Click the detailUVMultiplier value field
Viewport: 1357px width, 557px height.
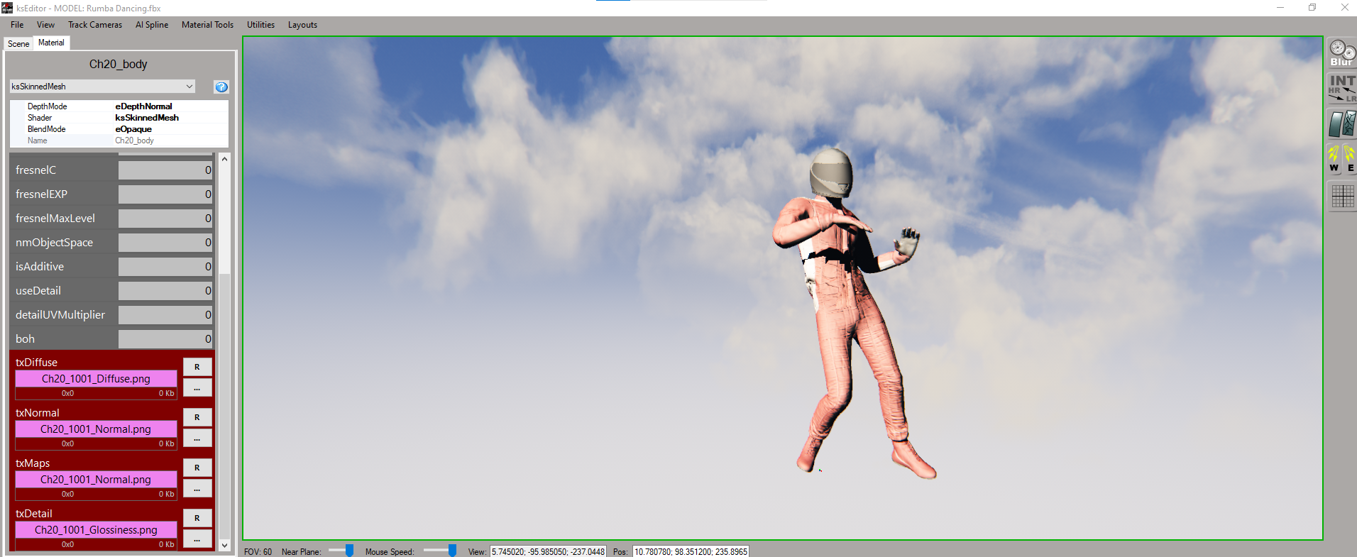(x=165, y=315)
